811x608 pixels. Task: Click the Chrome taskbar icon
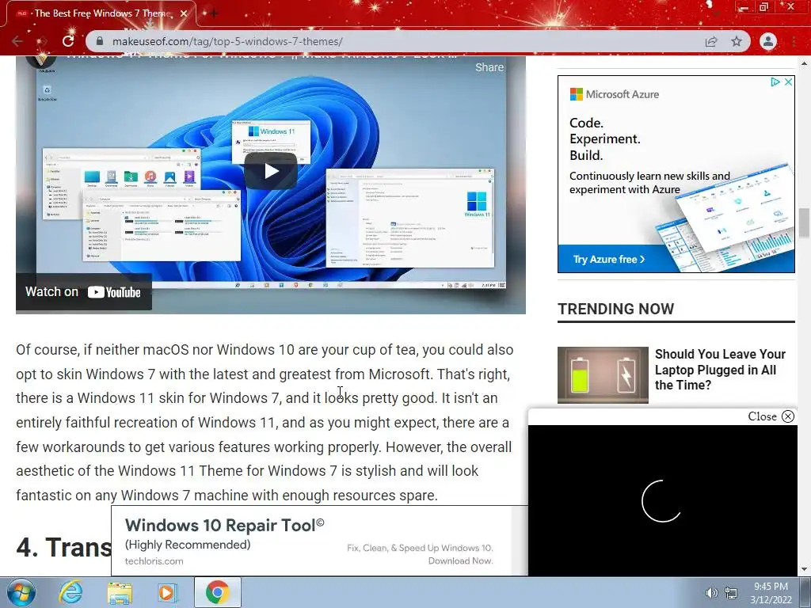[218, 592]
